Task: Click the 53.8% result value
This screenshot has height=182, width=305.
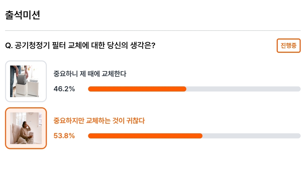Action: pos(64,136)
